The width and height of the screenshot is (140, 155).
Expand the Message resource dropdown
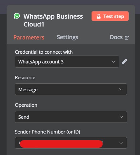tap(71, 89)
